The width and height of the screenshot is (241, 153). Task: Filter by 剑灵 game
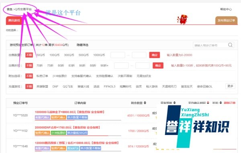(139, 87)
